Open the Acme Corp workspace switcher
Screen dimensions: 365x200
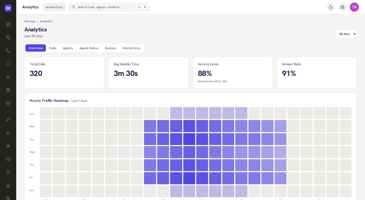click(x=54, y=7)
